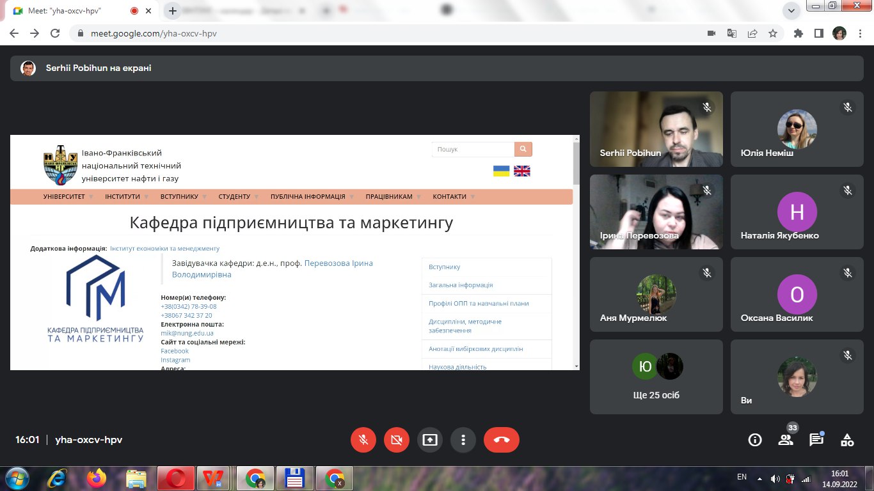This screenshot has height=491, width=874.
Task: Click the Windows Start button
Action: [x=17, y=478]
